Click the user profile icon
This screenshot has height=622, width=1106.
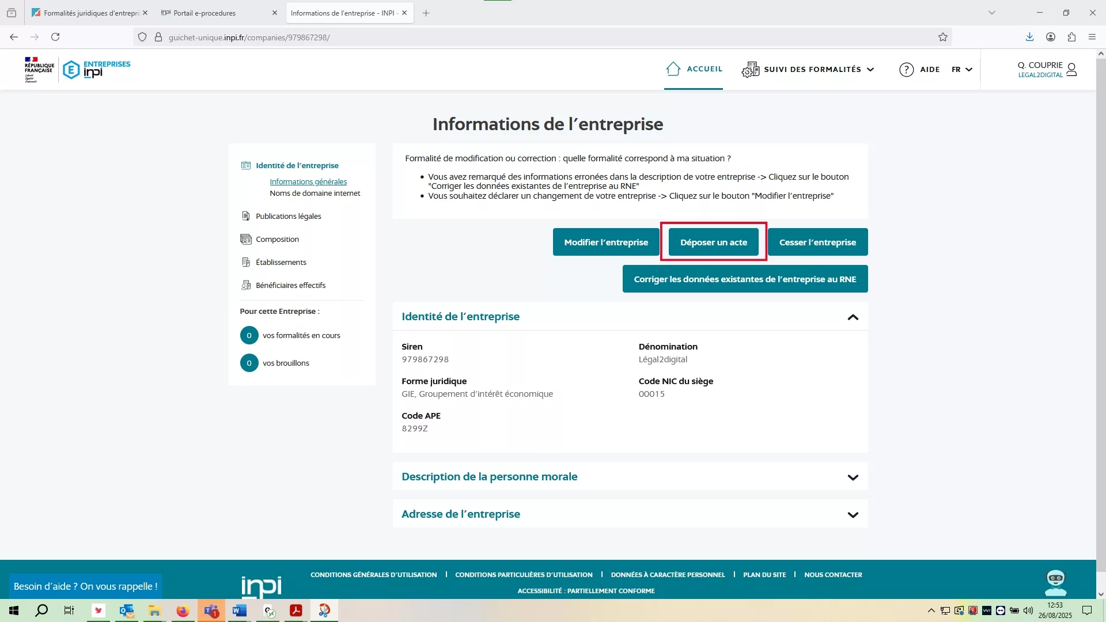(1071, 70)
